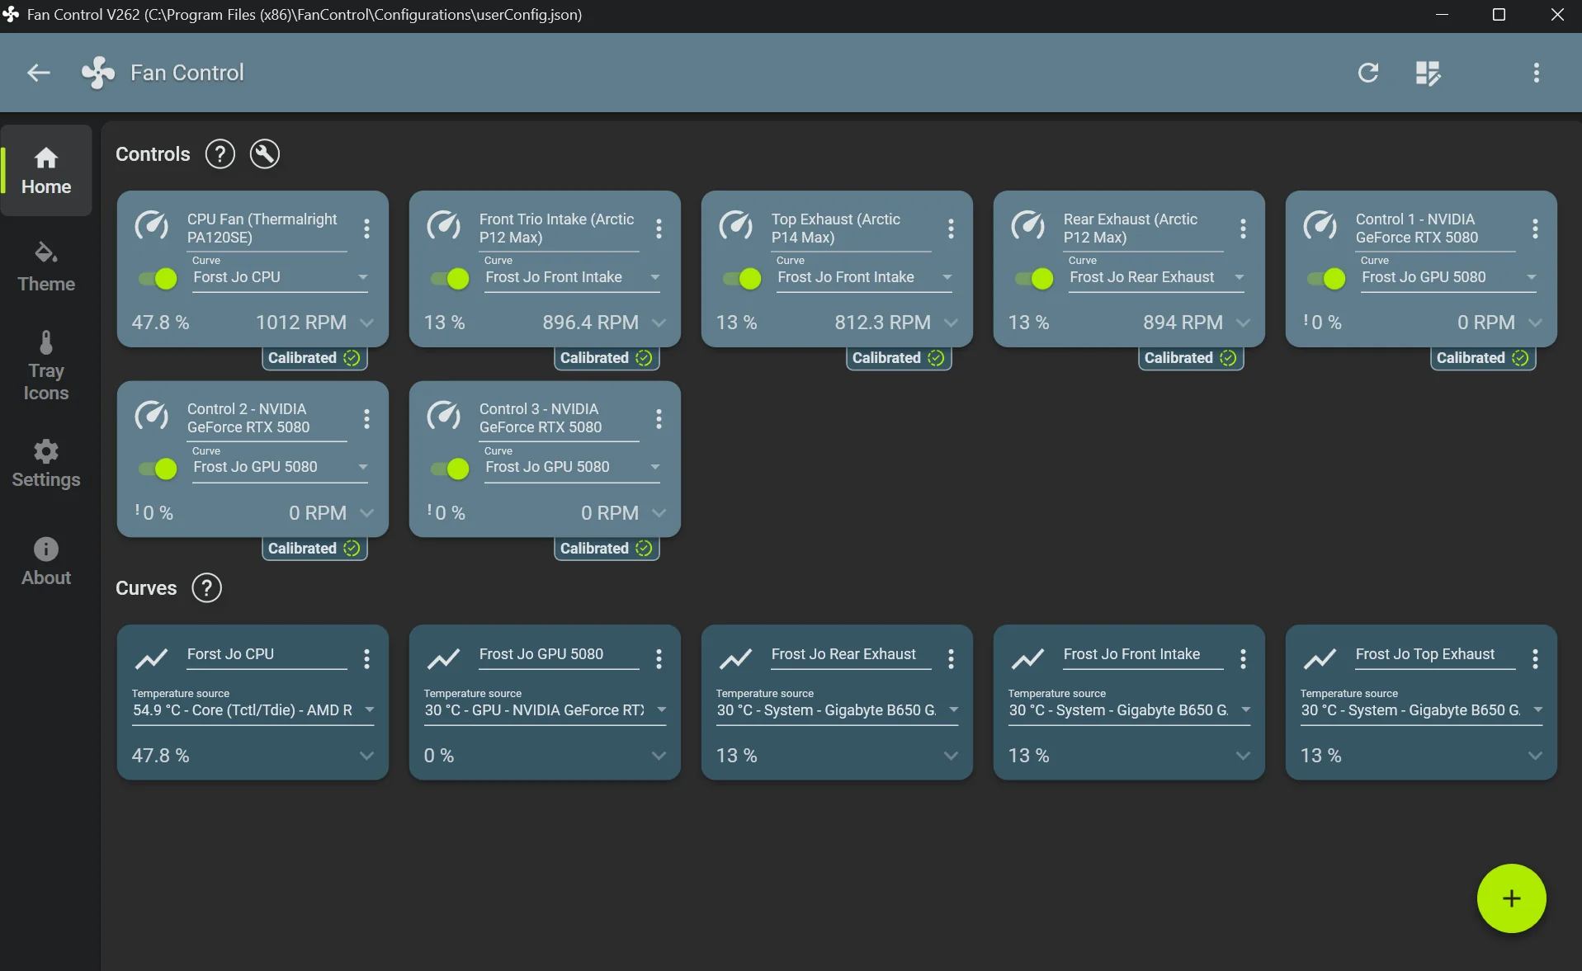The width and height of the screenshot is (1582, 971).
Task: Click the gauge icon on CPU Fan card
Action: coord(152,225)
